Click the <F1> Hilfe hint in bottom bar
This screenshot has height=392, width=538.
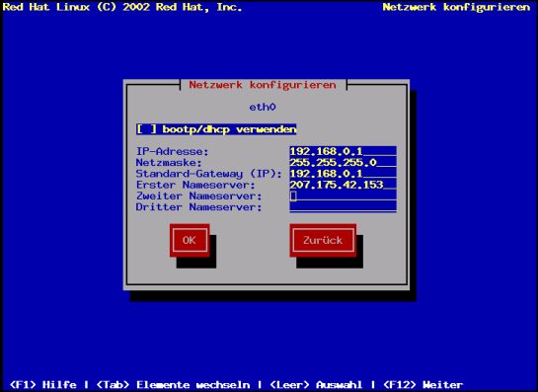click(x=43, y=385)
